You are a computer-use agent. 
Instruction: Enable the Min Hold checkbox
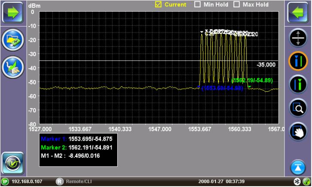coord(198,5)
